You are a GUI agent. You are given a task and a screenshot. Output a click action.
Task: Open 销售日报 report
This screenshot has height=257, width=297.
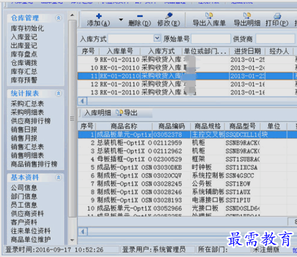(x=24, y=130)
